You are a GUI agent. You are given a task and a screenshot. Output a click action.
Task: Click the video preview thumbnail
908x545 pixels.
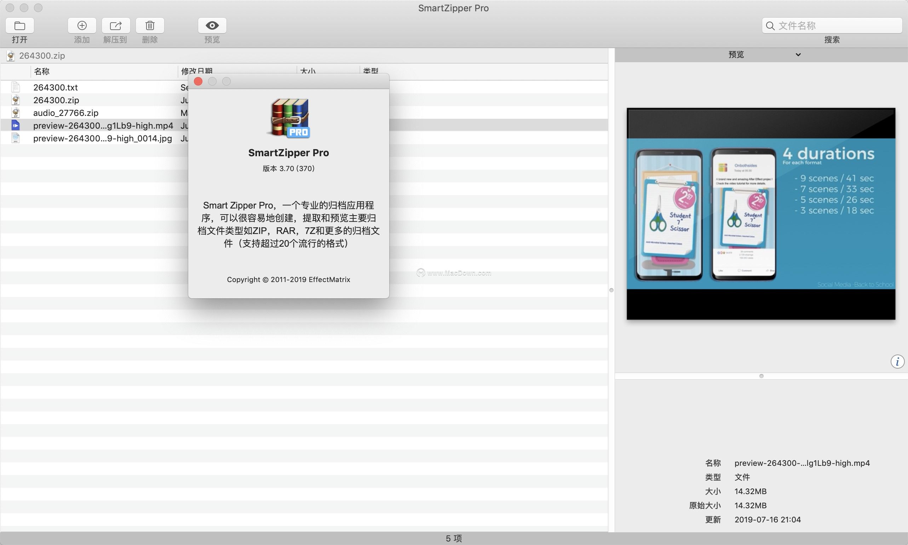pos(761,213)
